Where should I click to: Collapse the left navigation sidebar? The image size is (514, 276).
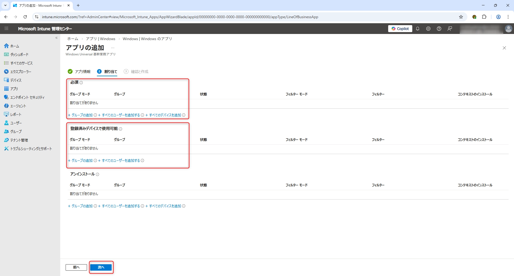56,38
